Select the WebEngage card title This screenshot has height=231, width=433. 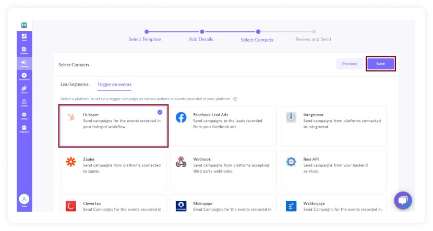tap(314, 203)
